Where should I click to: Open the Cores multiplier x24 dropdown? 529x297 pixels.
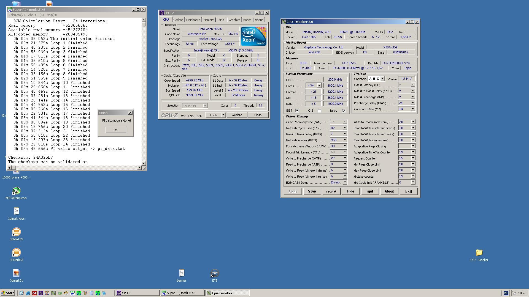pos(319,86)
